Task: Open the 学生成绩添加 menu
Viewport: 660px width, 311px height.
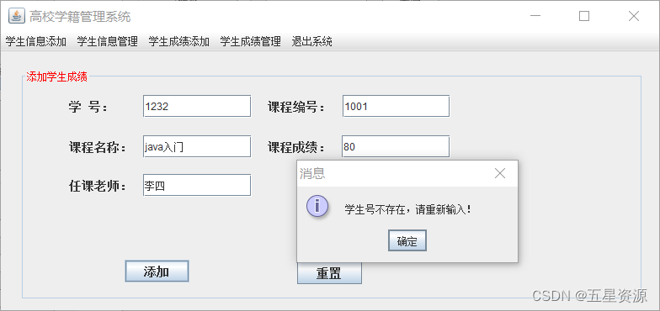Action: point(178,42)
